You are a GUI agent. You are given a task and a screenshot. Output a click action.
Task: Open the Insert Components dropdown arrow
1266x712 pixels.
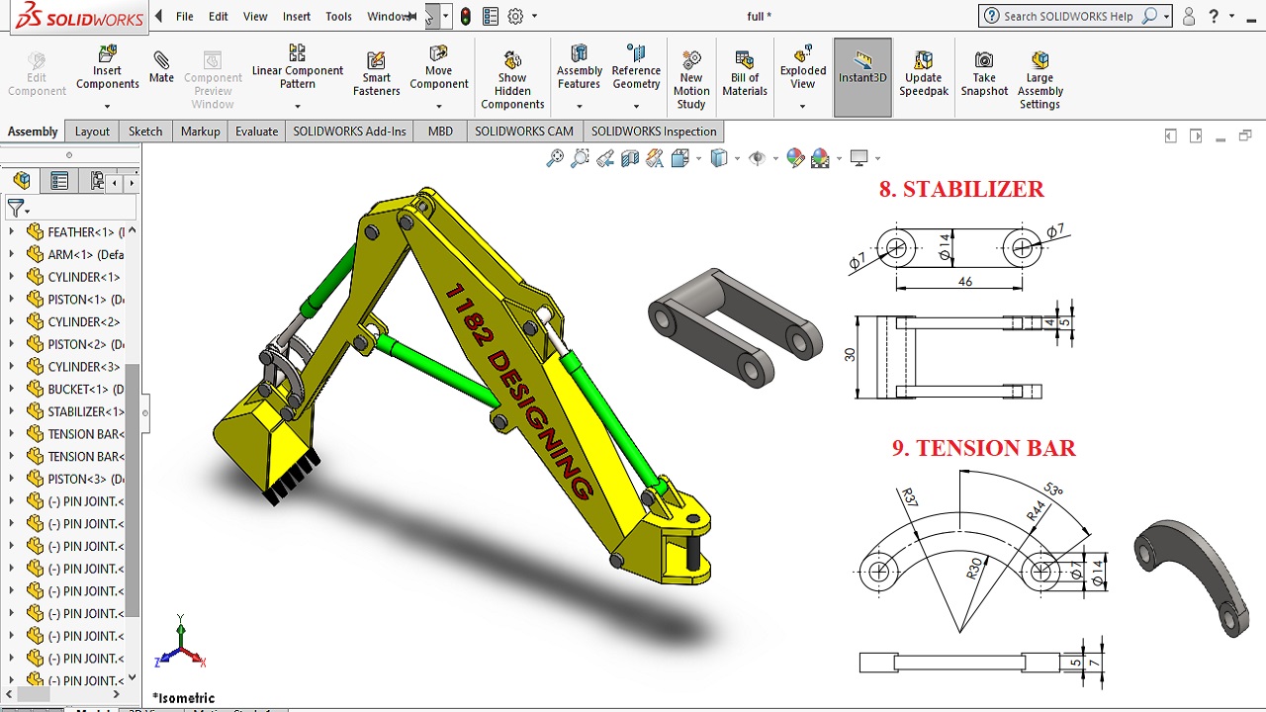tap(107, 105)
